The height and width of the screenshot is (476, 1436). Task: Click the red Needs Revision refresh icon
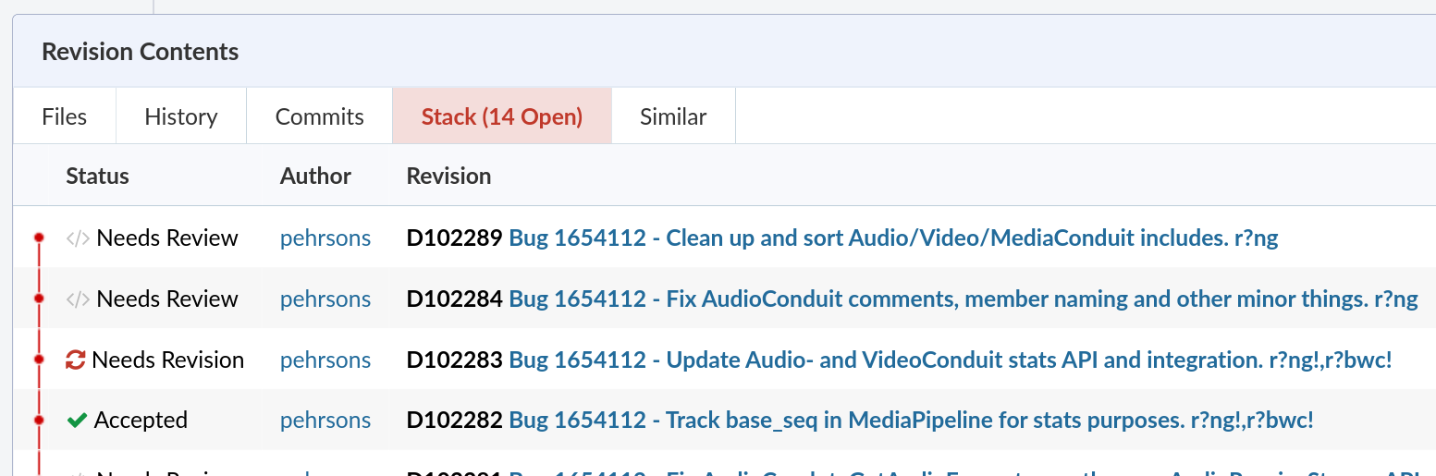coord(76,360)
